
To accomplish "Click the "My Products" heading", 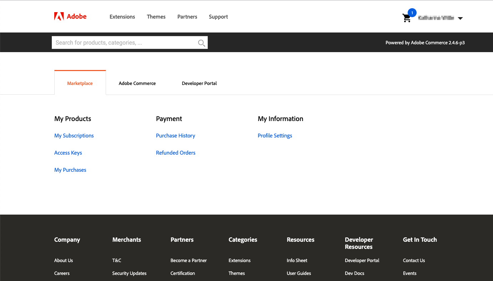I will pyautogui.click(x=73, y=119).
